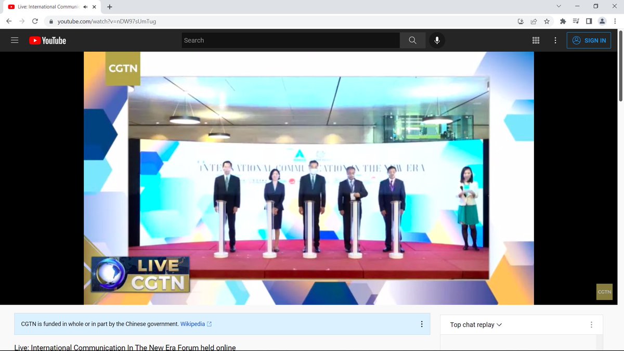The image size is (624, 351).
Task: Click the YouTube search magnifier button
Action: point(412,41)
